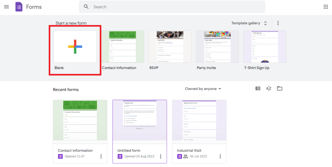Click the search magnifier icon
Screen dimensions: 332x167
click(x=86, y=7)
